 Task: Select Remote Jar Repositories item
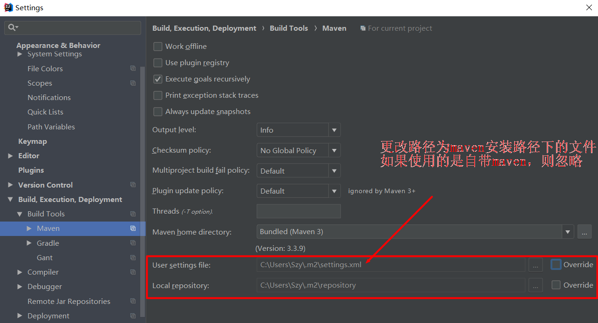coord(69,301)
